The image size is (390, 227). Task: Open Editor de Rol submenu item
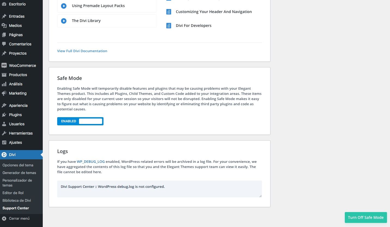click(13, 193)
